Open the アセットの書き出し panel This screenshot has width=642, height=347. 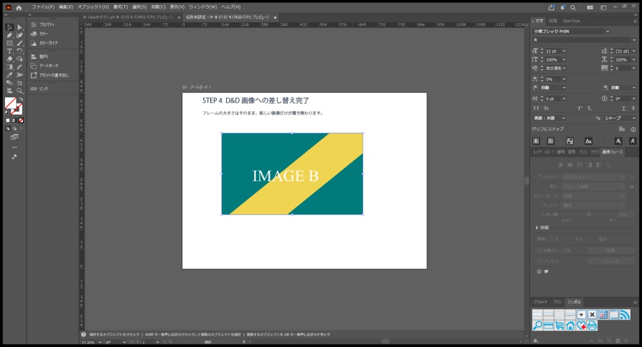tap(50, 75)
